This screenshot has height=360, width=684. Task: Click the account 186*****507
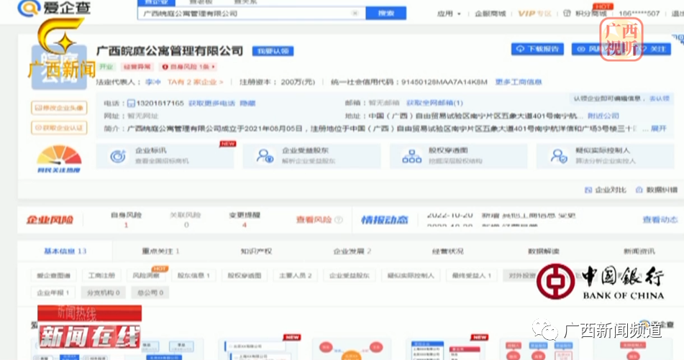click(639, 14)
